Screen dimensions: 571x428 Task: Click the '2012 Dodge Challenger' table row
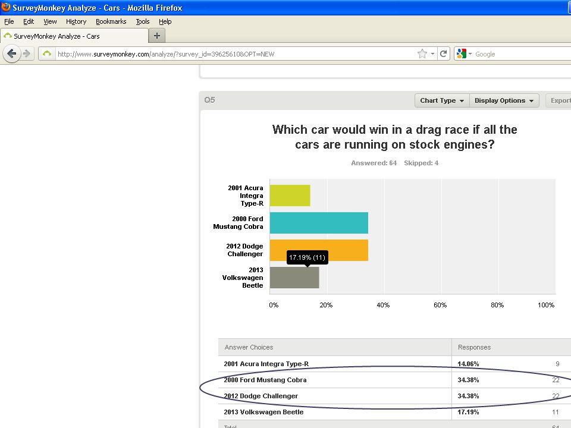(395, 396)
